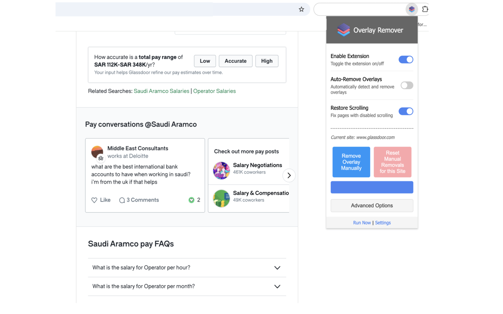
Task: Open the Salary & Compensation group thumbnail
Action: click(x=221, y=199)
